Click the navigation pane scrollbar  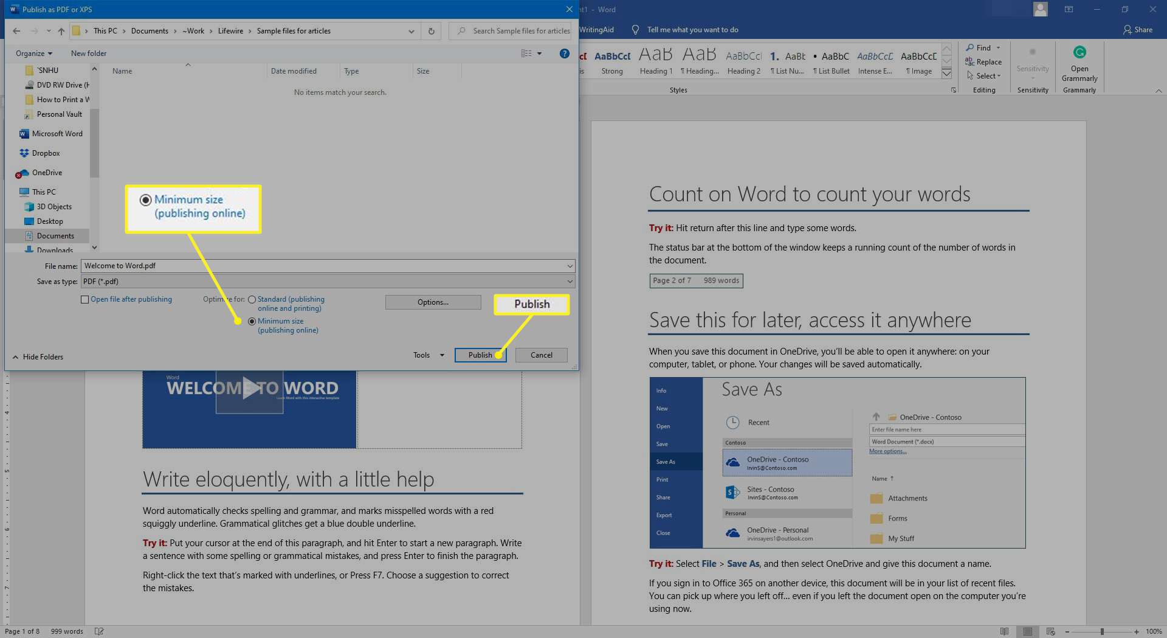point(94,143)
